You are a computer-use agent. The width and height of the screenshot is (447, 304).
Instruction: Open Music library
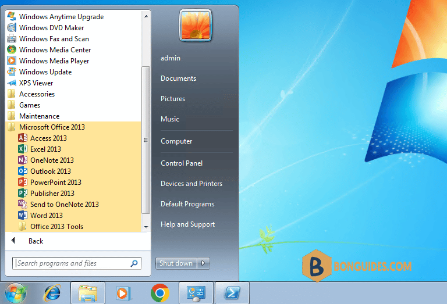click(x=170, y=119)
